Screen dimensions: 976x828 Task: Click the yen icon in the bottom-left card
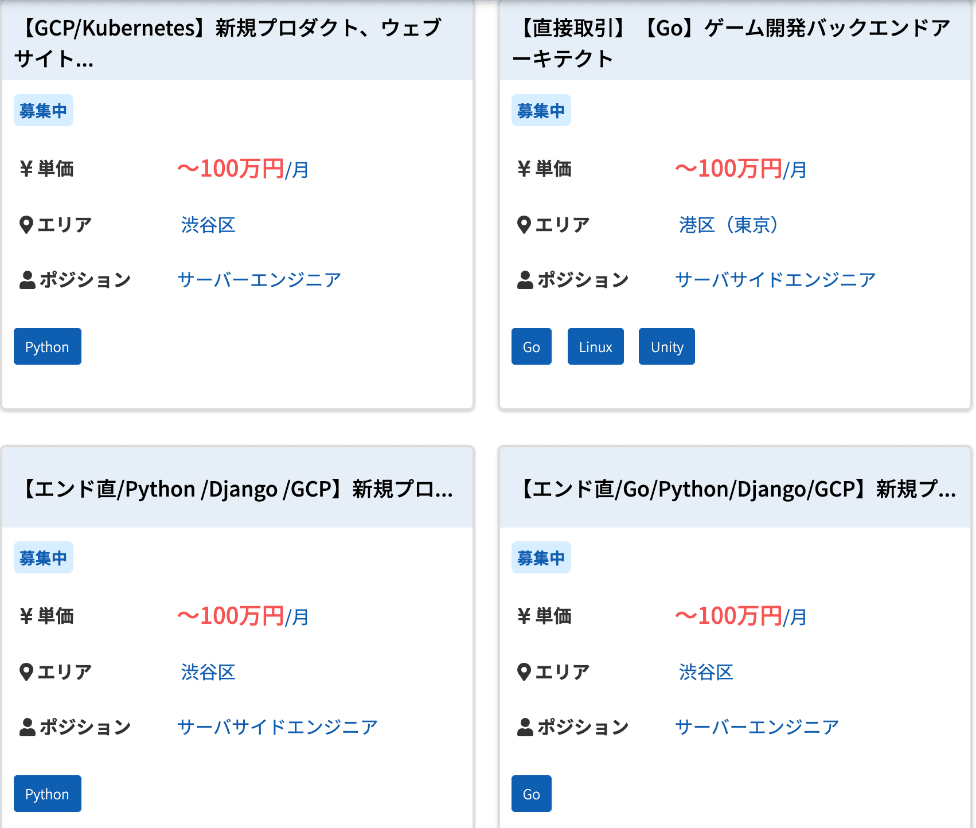tap(26, 616)
